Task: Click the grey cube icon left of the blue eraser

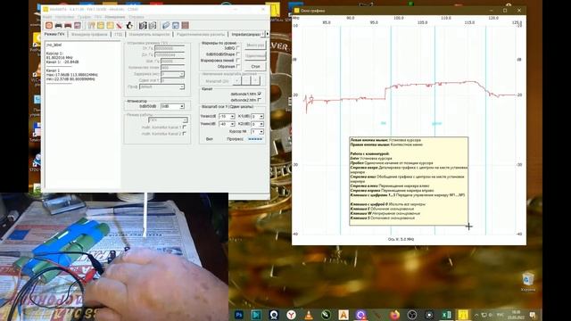Action: (x=153, y=26)
